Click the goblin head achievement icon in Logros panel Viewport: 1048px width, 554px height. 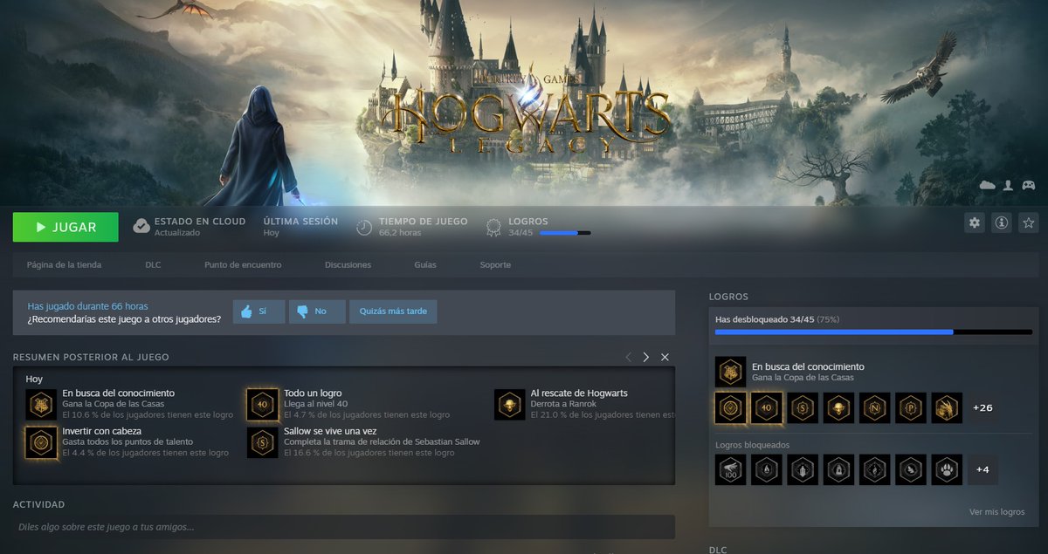tap(838, 408)
